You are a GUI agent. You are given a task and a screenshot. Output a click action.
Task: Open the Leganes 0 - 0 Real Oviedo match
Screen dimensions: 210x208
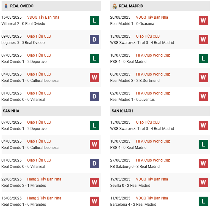pyautogui.click(x=23, y=43)
